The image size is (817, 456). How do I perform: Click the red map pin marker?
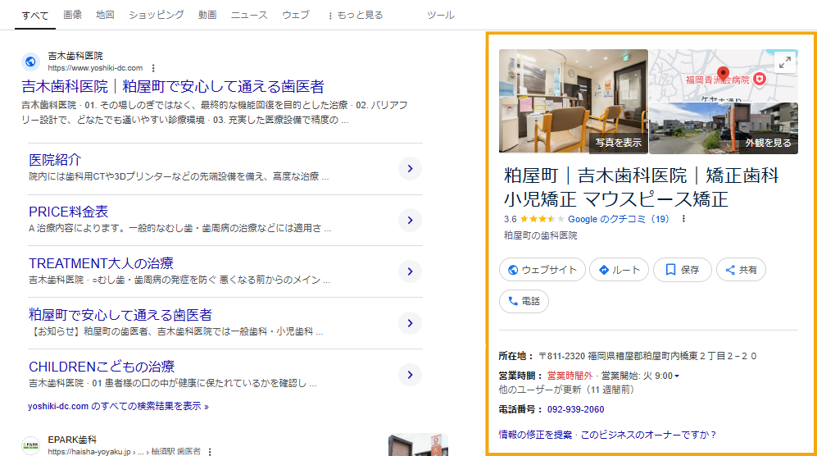[724, 74]
